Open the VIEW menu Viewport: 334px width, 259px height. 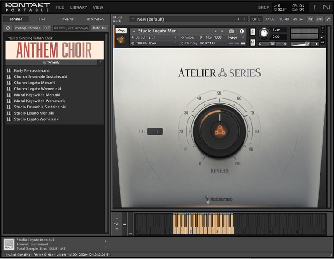tap(98, 7)
